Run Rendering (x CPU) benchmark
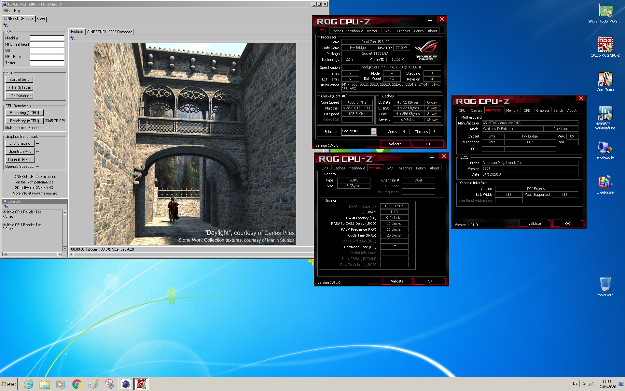625x391 pixels. pos(24,121)
